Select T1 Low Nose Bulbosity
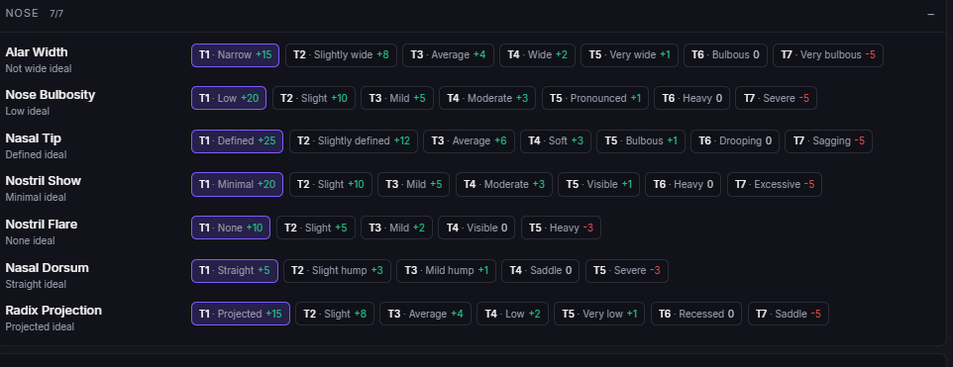 (229, 98)
